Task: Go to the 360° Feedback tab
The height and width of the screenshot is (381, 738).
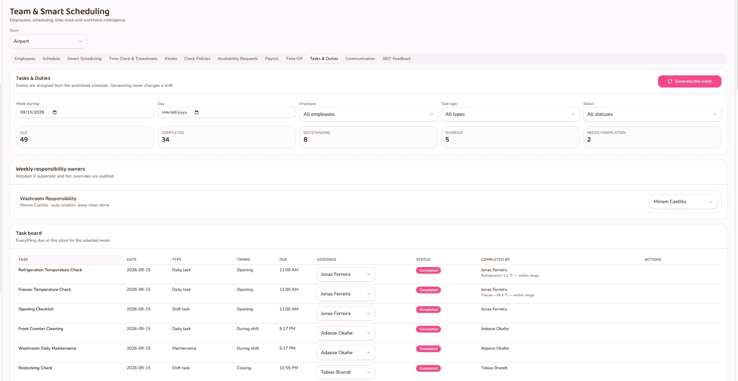Action: click(396, 59)
